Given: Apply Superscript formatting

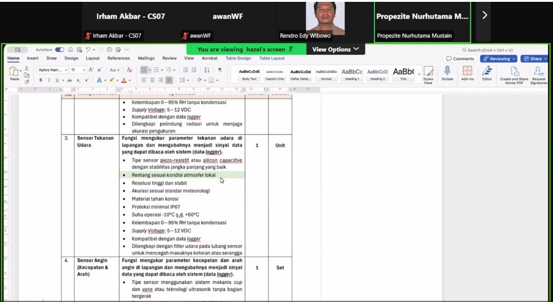Looking at the screenshot, I should 87,80.
